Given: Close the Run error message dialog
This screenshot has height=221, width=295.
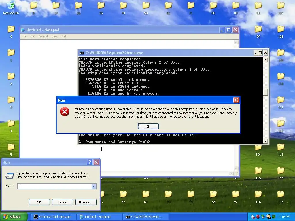Looking at the screenshot, I should point(236,100).
